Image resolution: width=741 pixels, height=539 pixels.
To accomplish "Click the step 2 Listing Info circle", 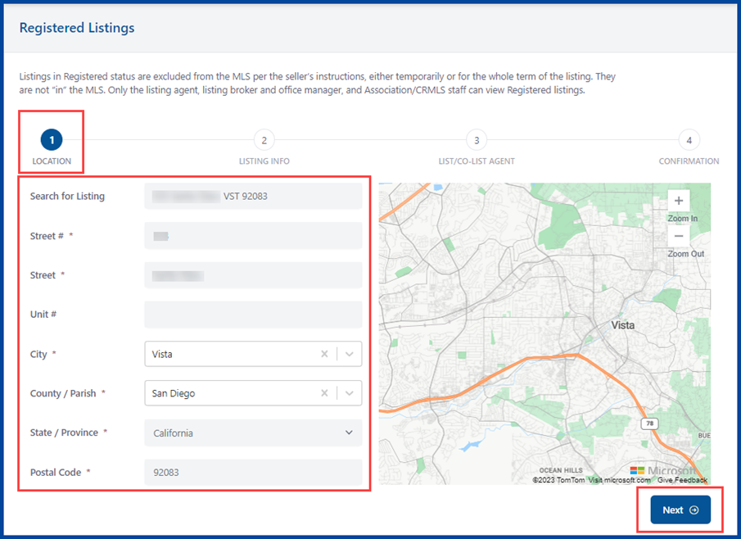I will point(264,140).
